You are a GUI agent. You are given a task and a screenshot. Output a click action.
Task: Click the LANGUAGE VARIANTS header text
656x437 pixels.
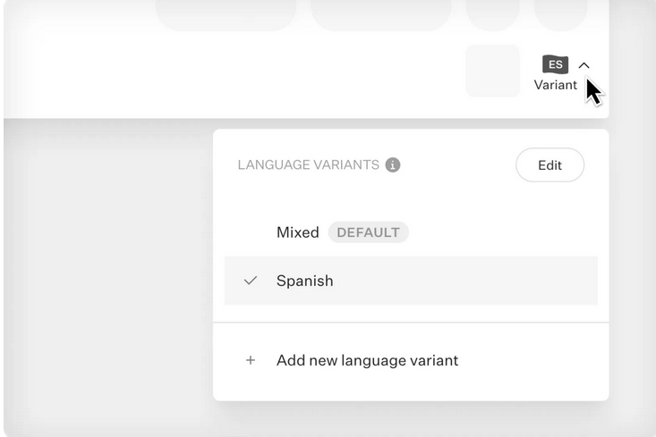[308, 165]
